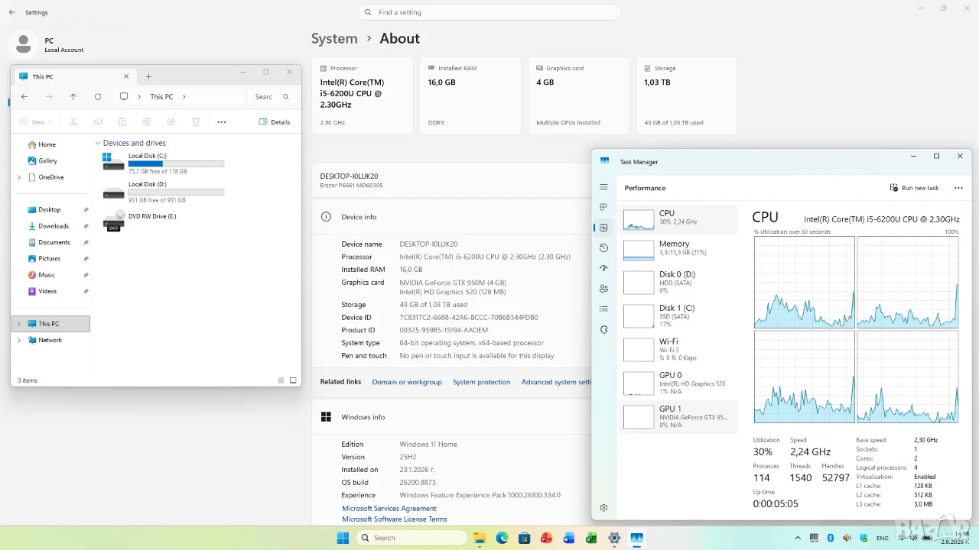Open Task Manager settings gear
979x550 pixels.
(x=603, y=508)
